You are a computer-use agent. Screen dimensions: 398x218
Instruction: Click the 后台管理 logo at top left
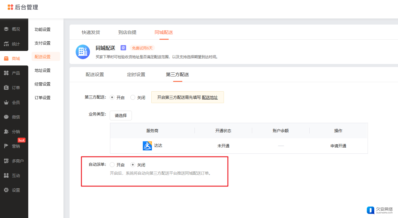click(23, 7)
